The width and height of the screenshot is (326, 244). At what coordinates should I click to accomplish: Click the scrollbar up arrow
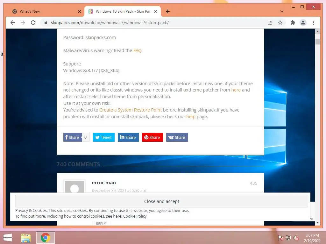click(x=317, y=31)
